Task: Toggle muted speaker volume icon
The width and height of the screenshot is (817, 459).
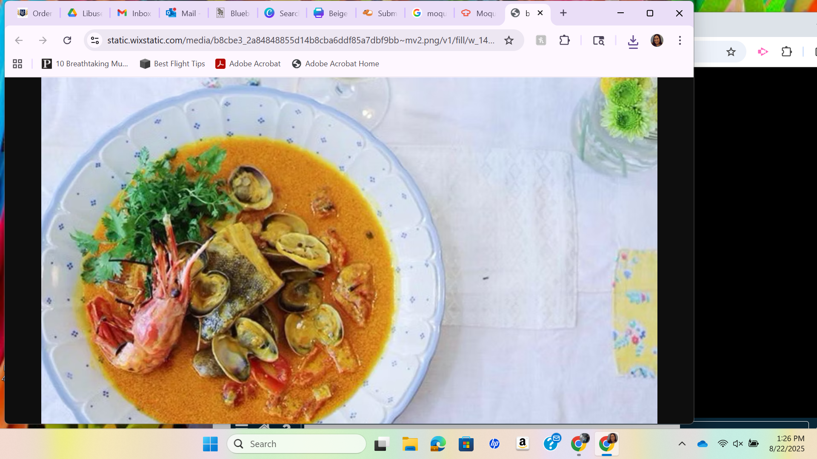Action: click(x=738, y=444)
